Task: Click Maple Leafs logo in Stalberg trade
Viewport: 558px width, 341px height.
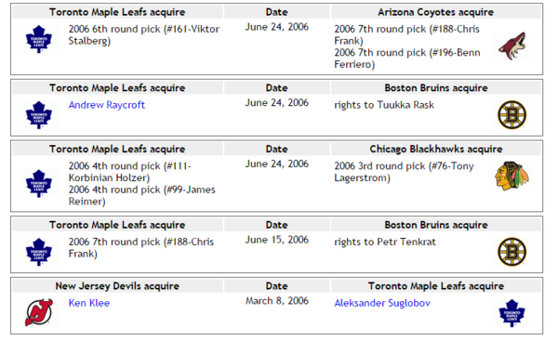Action: pyautogui.click(x=39, y=39)
